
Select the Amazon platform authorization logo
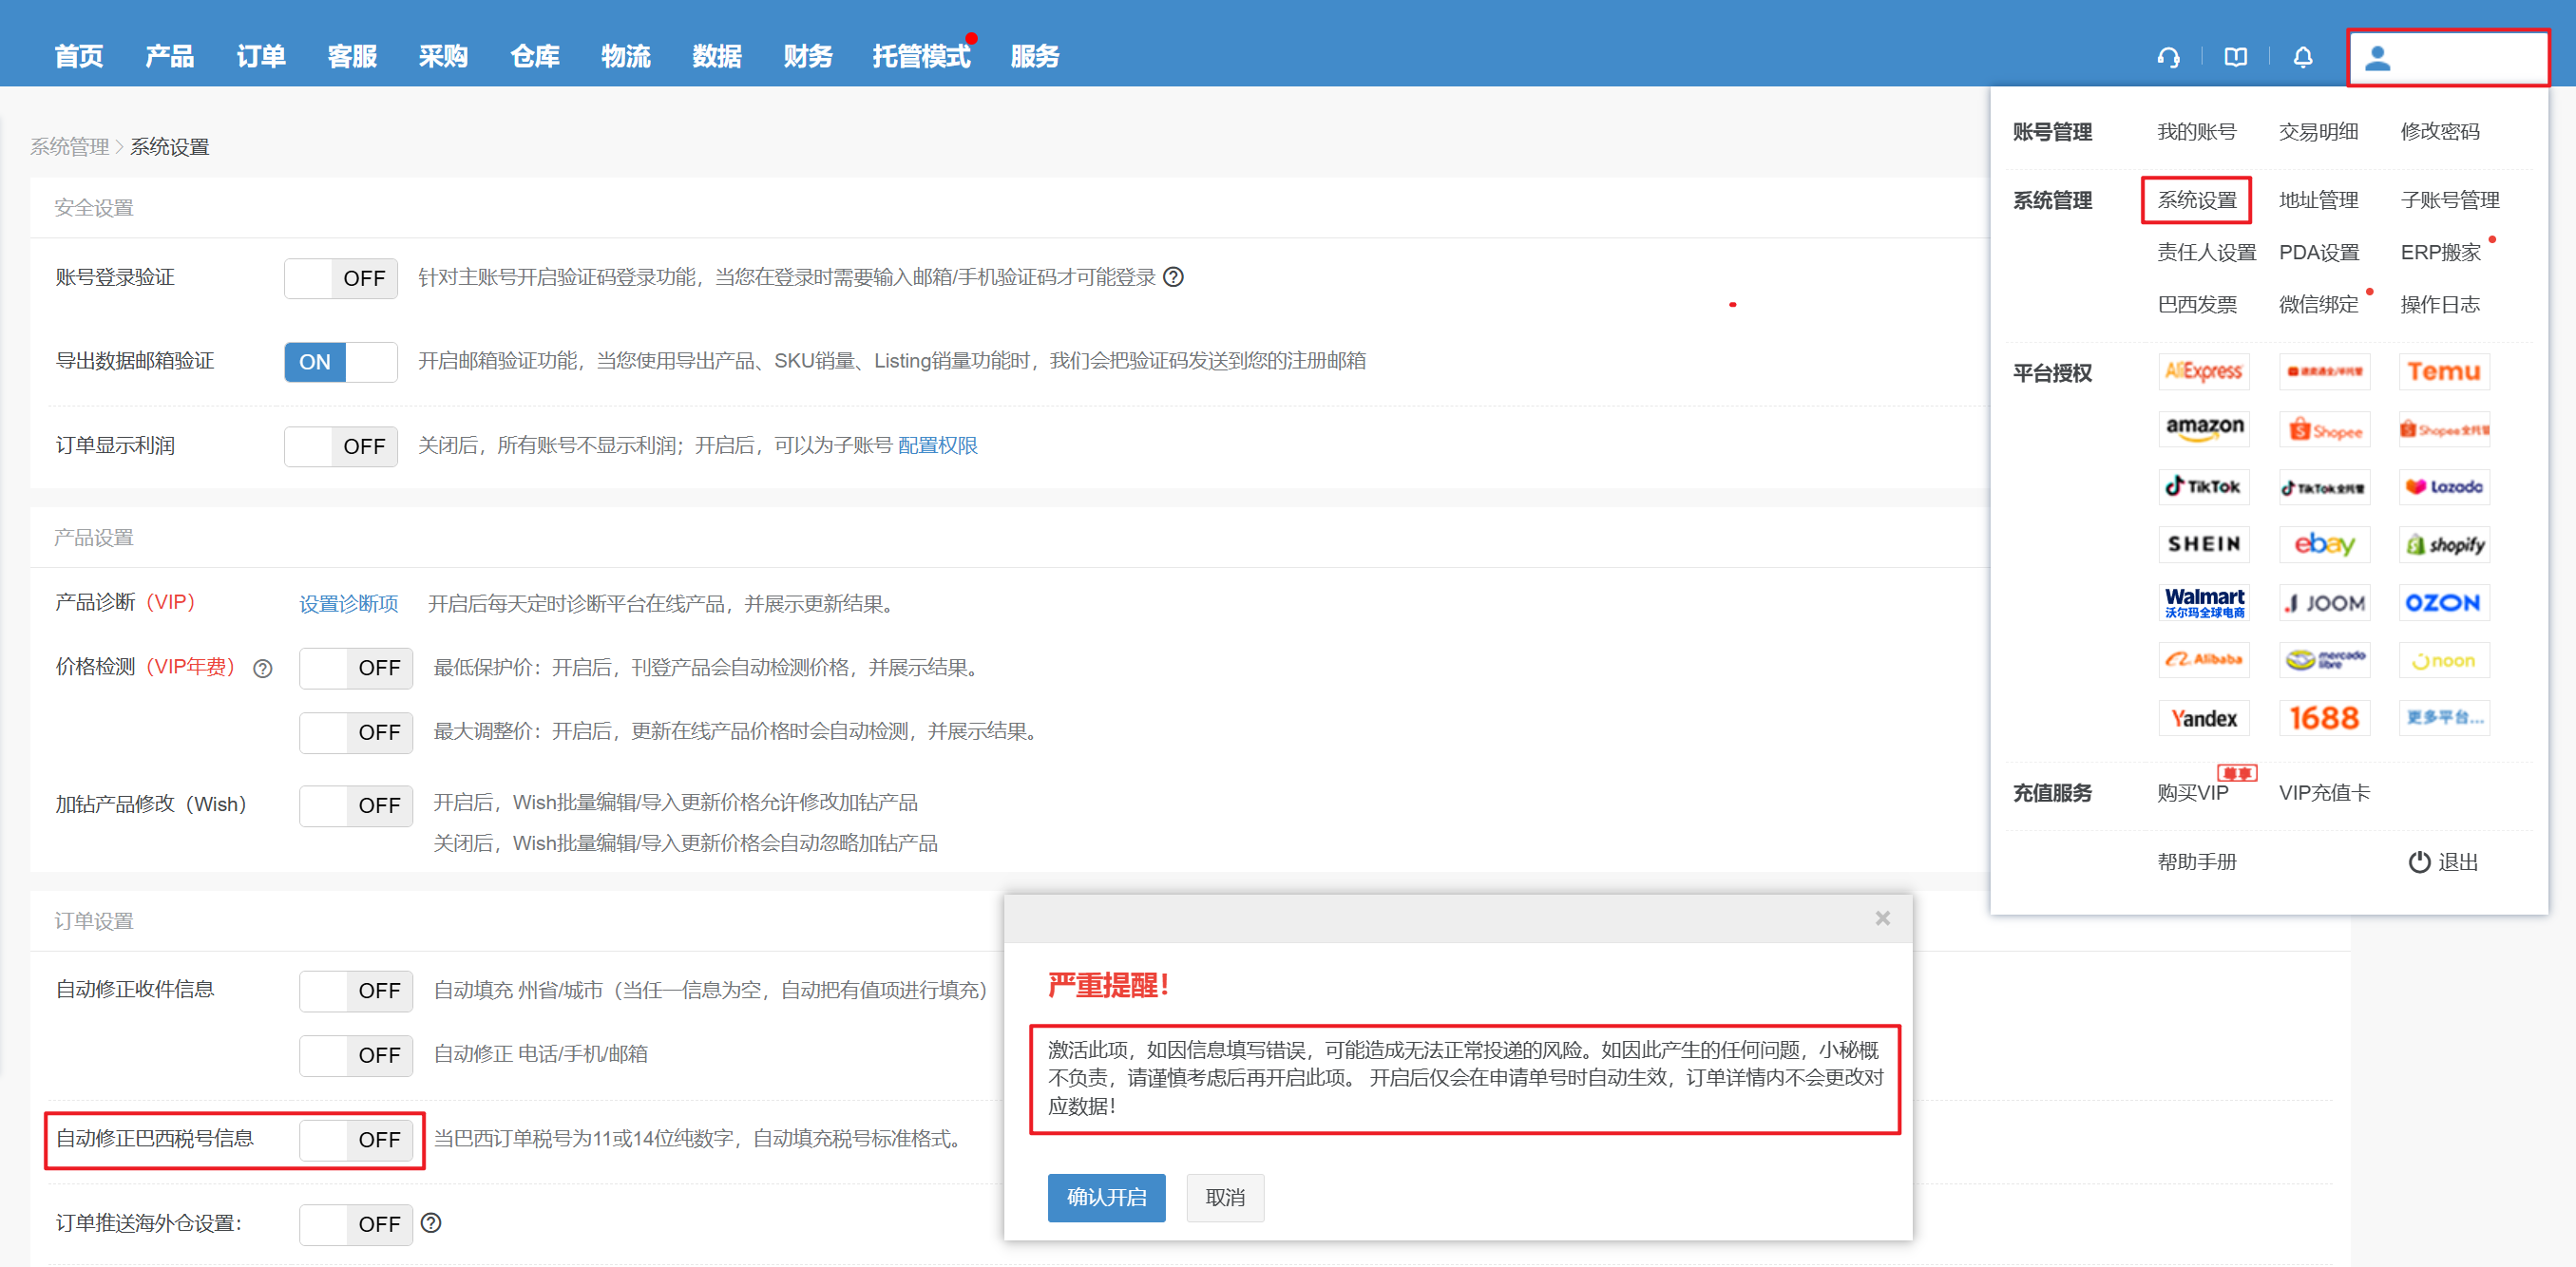[x=2204, y=428]
